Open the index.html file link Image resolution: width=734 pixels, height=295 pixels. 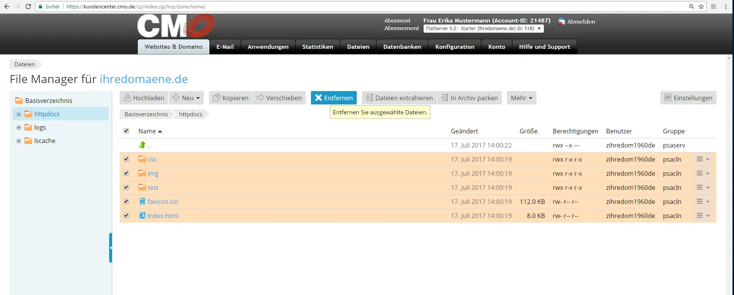click(x=163, y=216)
